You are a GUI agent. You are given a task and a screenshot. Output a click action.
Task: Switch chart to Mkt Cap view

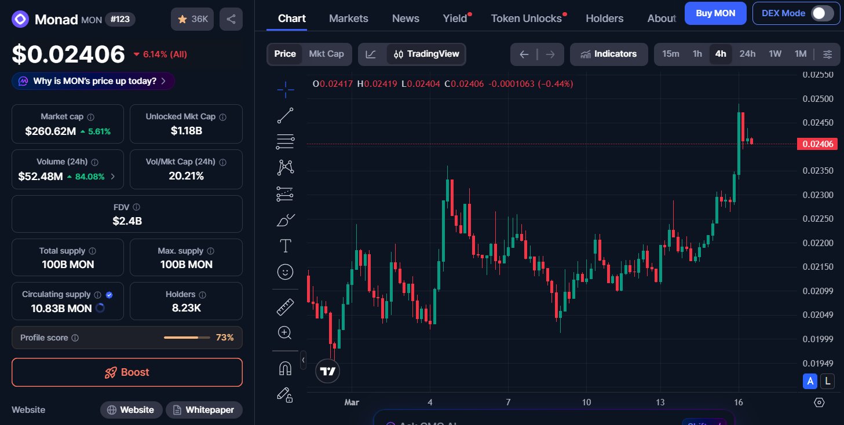(326, 54)
